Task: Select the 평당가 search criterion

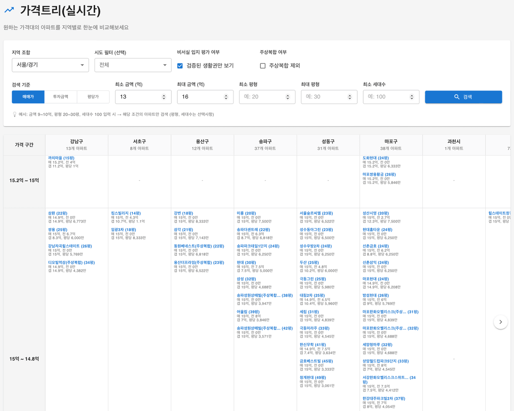Action: point(93,97)
